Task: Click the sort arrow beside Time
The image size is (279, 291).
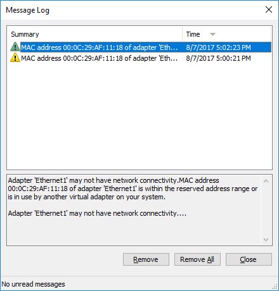Action: [x=212, y=34]
